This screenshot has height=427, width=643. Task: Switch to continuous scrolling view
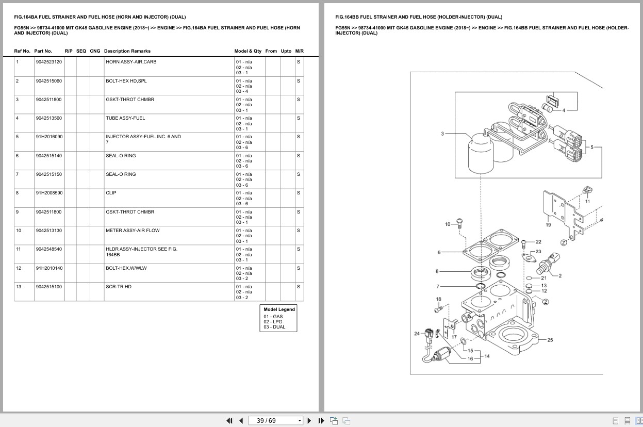[x=628, y=421]
